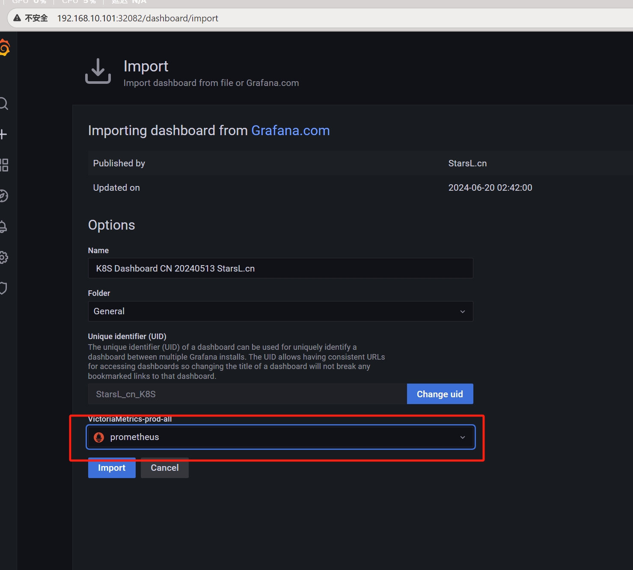Click the browser address bar URL
The width and height of the screenshot is (633, 570).
pyautogui.click(x=138, y=18)
